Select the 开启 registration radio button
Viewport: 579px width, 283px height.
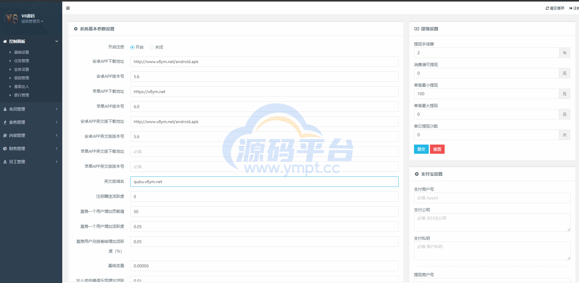[x=132, y=47]
